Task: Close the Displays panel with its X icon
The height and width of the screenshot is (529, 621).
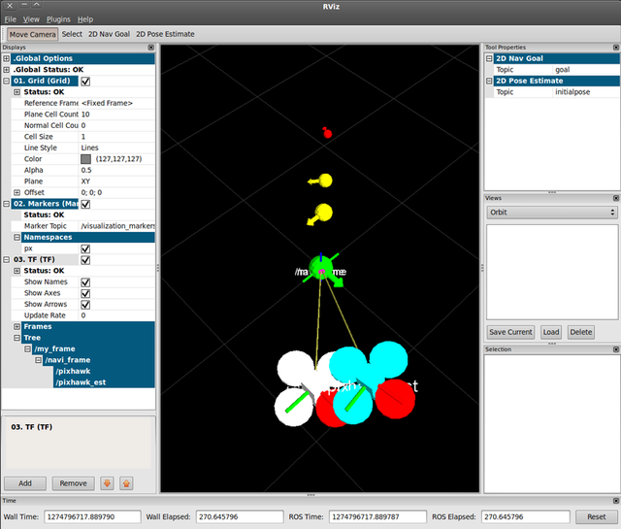Action: coord(150,47)
